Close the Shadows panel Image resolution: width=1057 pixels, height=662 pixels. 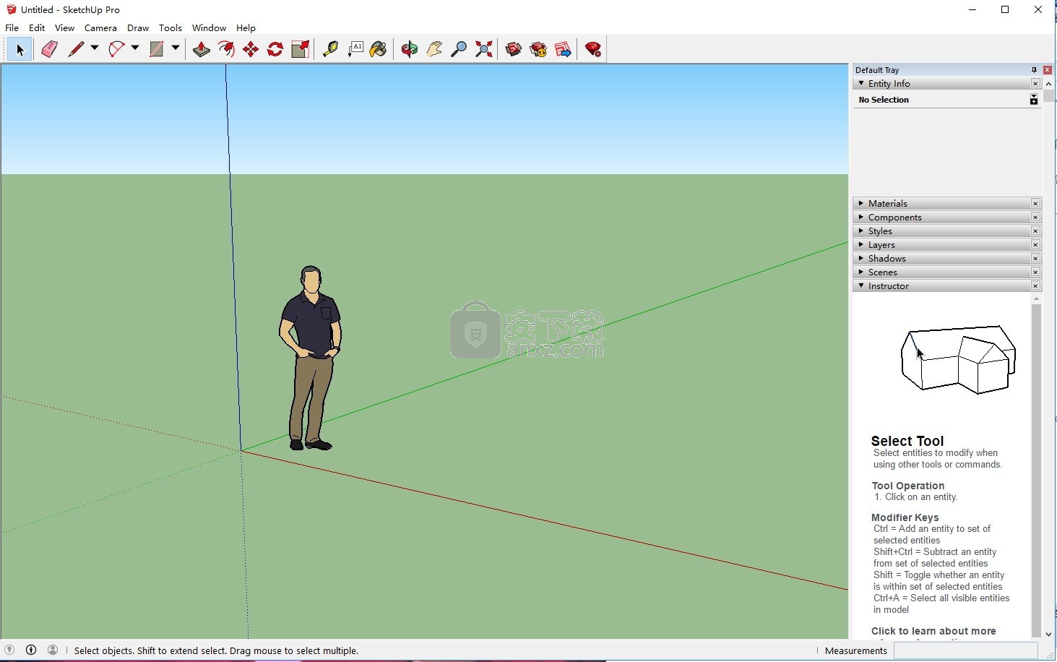(1035, 259)
